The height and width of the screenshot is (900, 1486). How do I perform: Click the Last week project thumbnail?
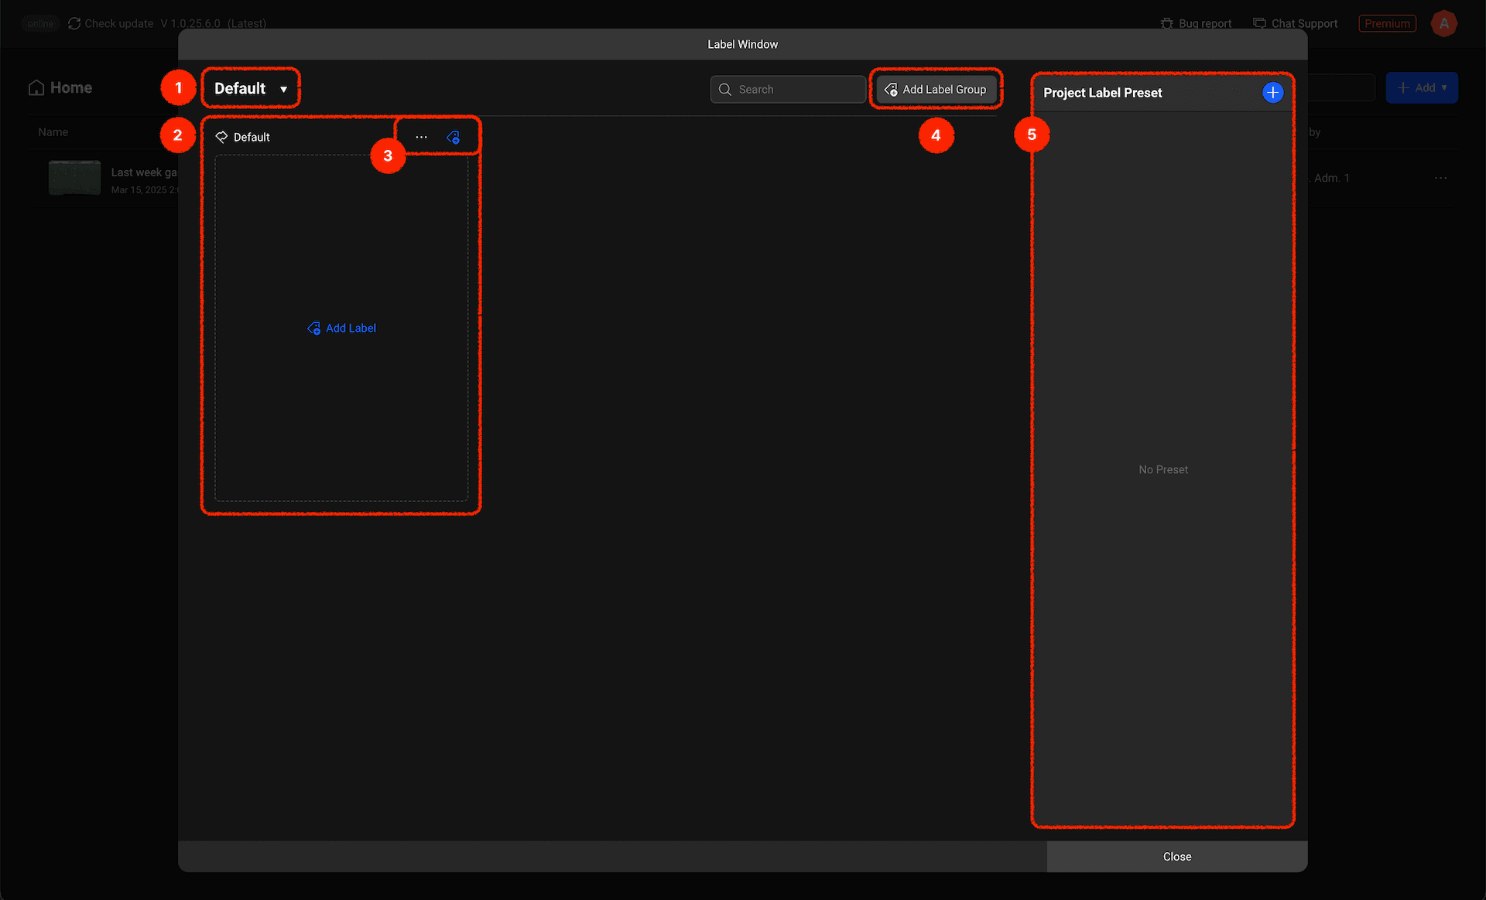click(x=74, y=178)
